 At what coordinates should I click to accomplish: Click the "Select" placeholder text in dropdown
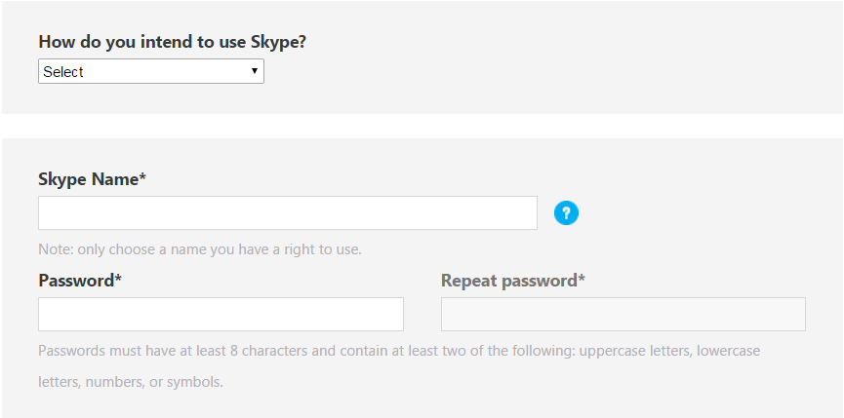(x=63, y=72)
